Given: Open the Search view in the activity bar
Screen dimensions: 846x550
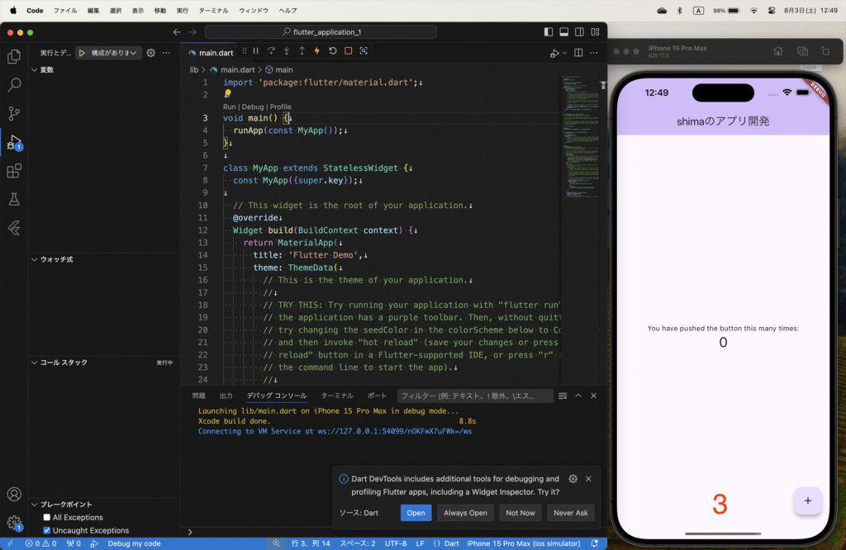Looking at the screenshot, I should pyautogui.click(x=14, y=85).
